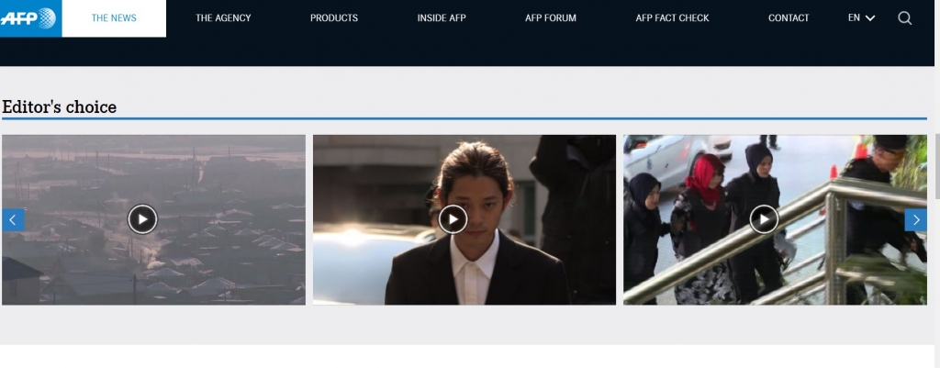Go to previous slide with left arrow

[x=13, y=219]
